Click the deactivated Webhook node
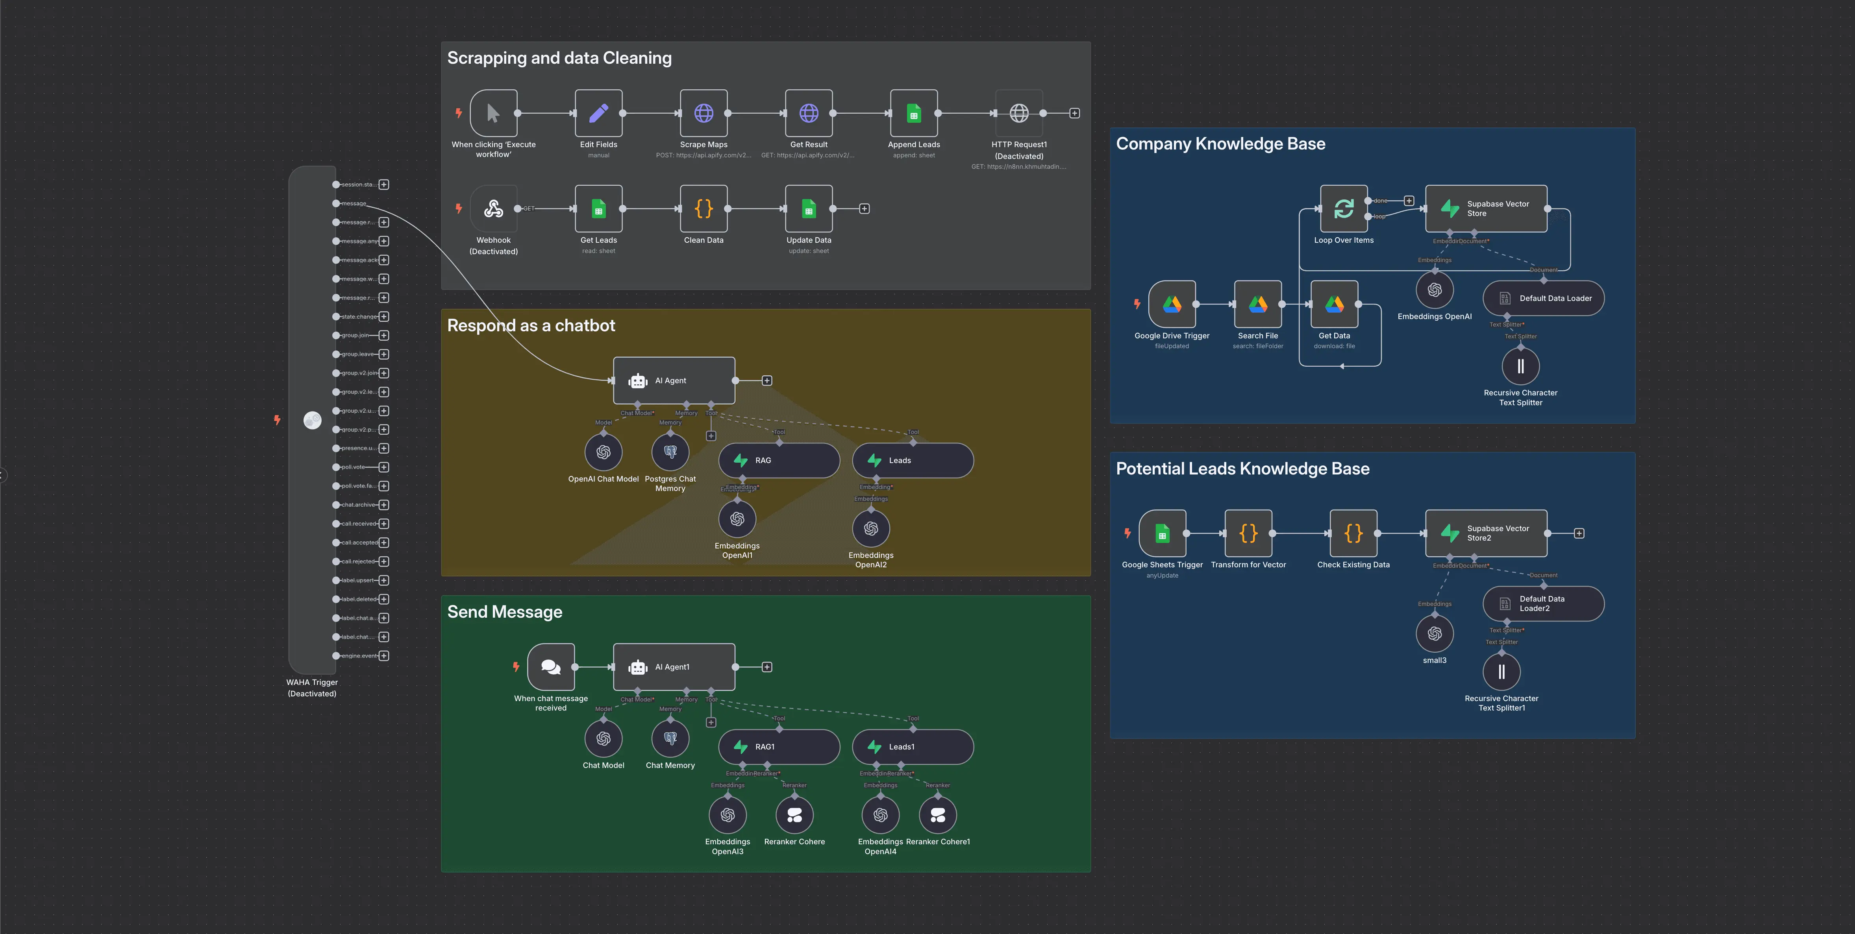The width and height of the screenshot is (1855, 934). point(493,209)
